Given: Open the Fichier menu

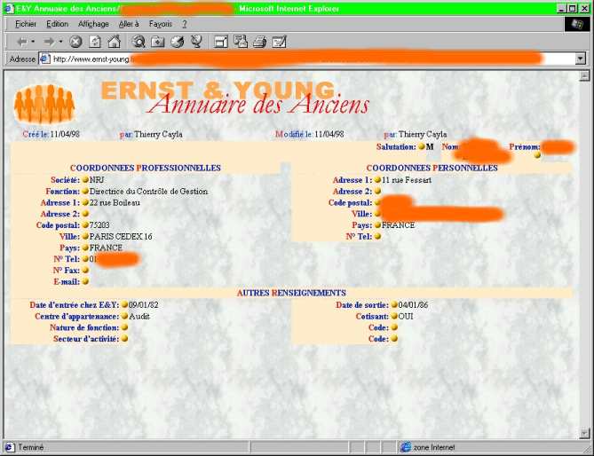Looking at the screenshot, I should click(x=26, y=24).
